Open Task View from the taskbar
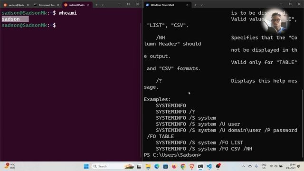This screenshot has height=171, width=304. 139,166
